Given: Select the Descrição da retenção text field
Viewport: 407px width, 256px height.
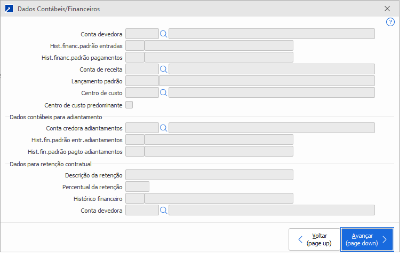Looking at the screenshot, I should [209, 175].
